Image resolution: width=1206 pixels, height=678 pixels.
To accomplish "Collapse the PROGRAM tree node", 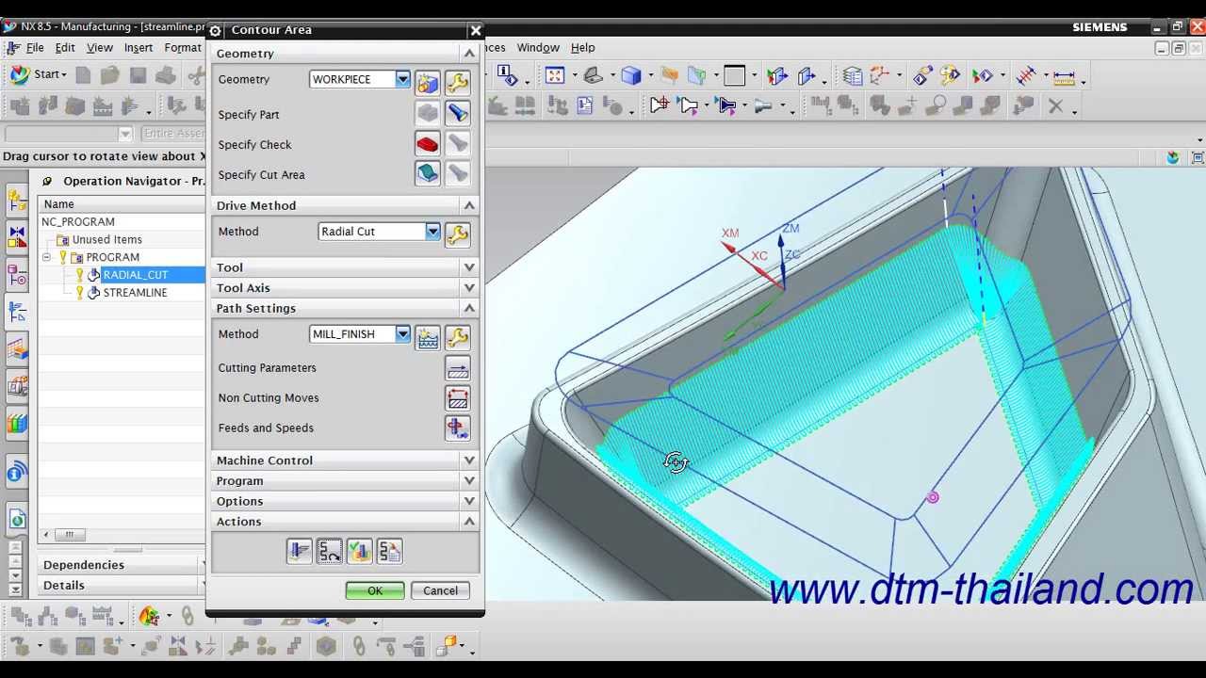I will [46, 257].
